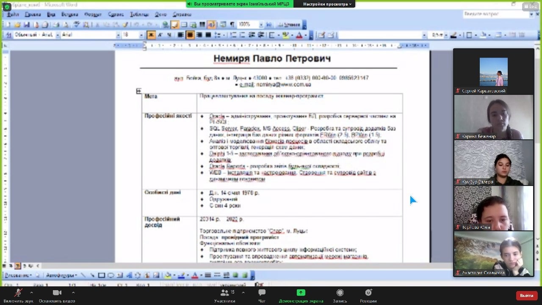
Task: Unmute microphone in Zoom
Action: [x=18, y=295]
